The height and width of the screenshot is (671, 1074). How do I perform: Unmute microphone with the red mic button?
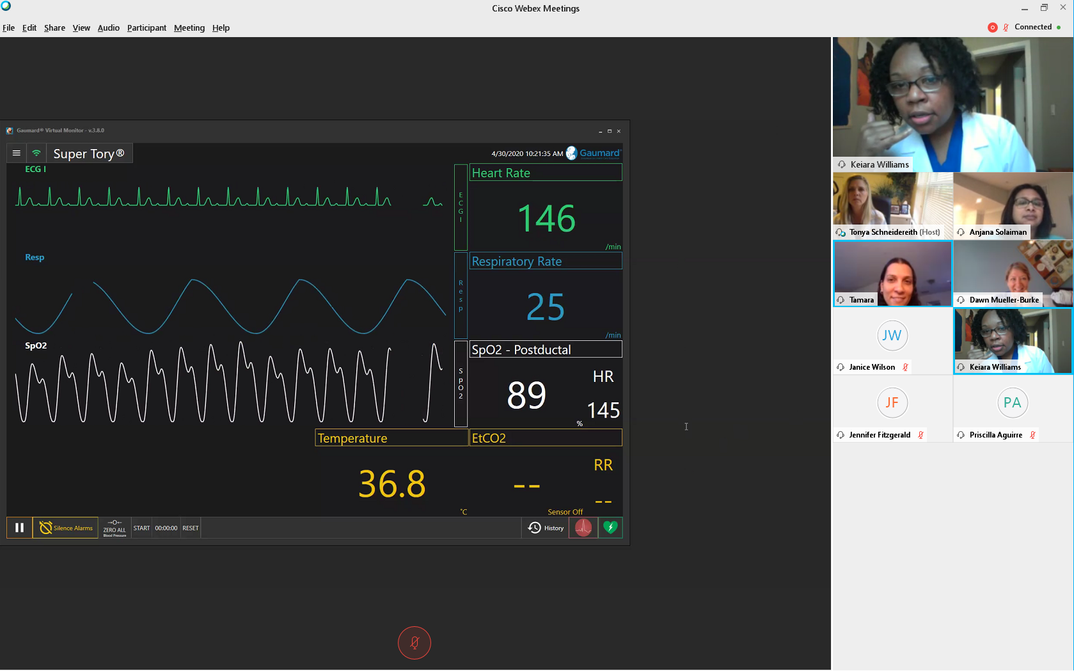click(415, 642)
